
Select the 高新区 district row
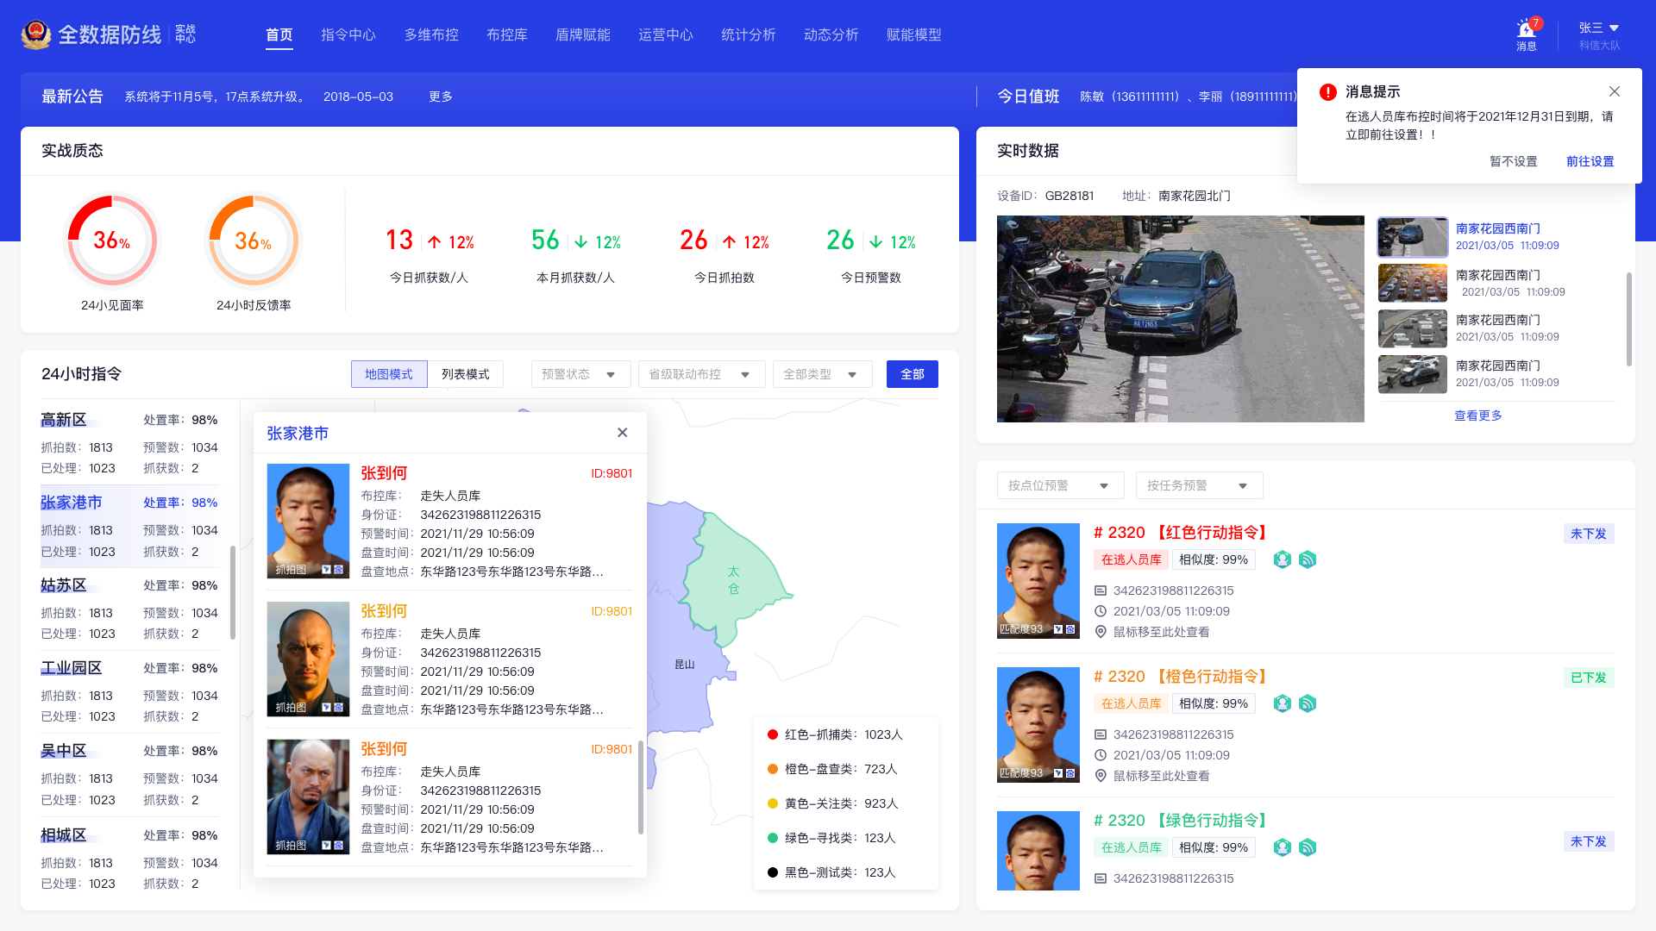130,444
